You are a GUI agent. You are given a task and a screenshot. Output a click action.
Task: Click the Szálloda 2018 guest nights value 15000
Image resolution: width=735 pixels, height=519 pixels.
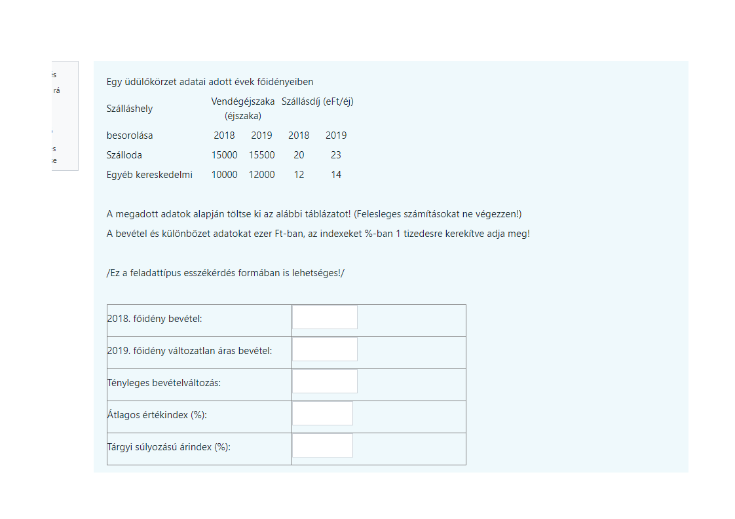point(224,155)
